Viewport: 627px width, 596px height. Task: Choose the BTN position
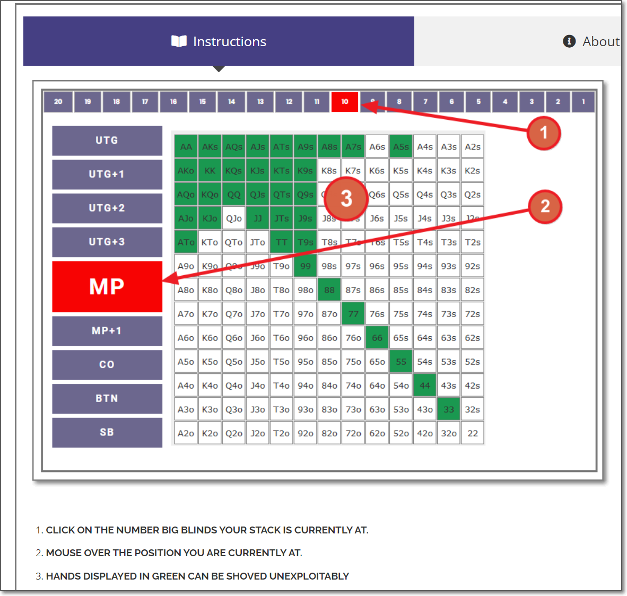pos(107,398)
